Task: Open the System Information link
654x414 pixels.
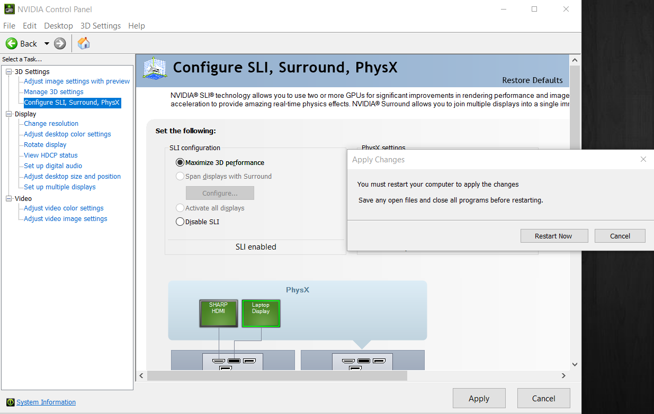Action: tap(46, 402)
